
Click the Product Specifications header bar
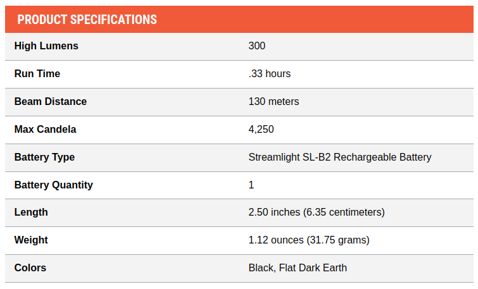tap(239, 20)
